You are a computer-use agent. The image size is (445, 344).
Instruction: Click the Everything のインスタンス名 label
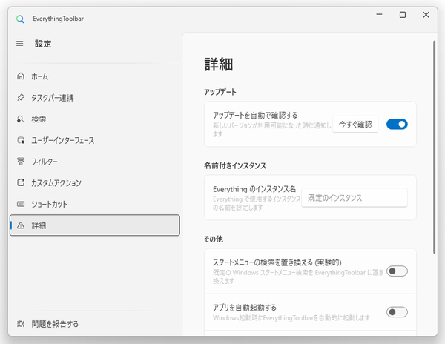pos(254,189)
